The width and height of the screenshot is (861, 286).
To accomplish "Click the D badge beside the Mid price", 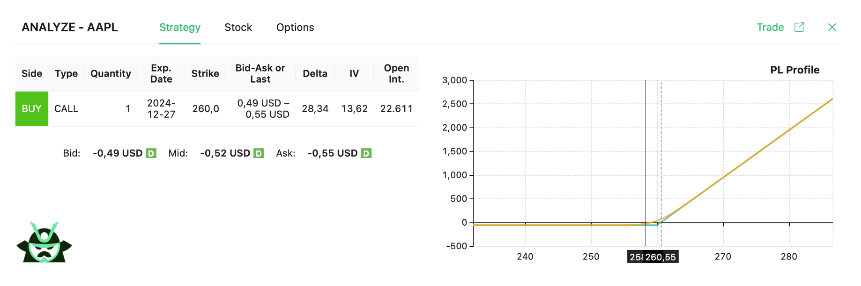I will (258, 153).
